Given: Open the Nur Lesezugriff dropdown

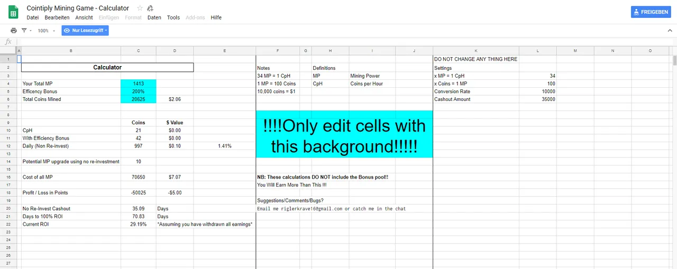Looking at the screenshot, I should pyautogui.click(x=85, y=31).
